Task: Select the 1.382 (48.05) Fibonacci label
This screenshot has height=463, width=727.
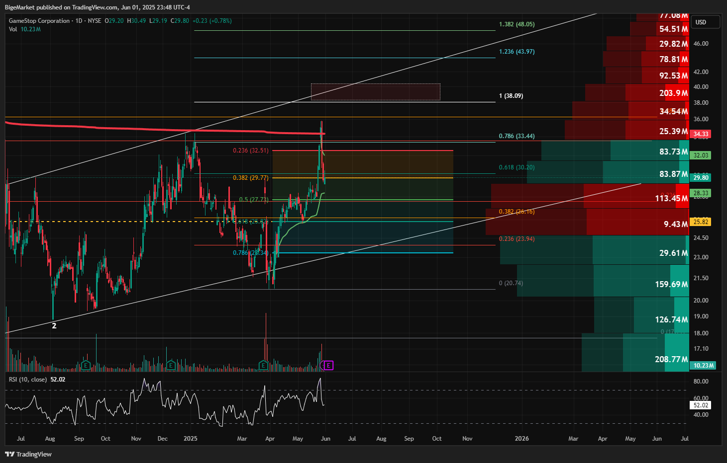Action: click(x=517, y=24)
